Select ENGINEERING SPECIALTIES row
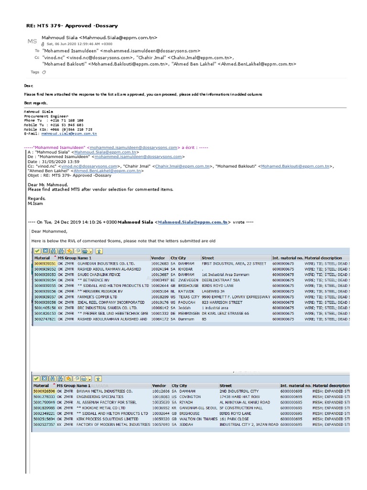This screenshot has width=367, height=490. click(x=191, y=397)
